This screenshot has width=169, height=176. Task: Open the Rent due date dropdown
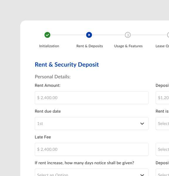click(92, 123)
